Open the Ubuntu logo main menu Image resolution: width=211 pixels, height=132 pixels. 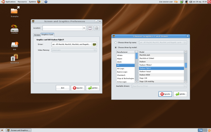click(x=3, y=2)
